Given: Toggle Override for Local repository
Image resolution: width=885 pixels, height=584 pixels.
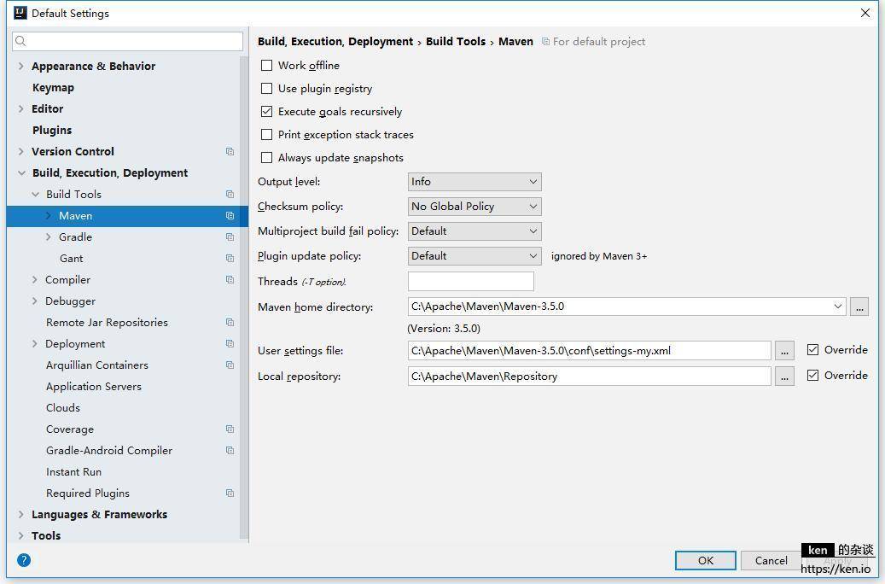Looking at the screenshot, I should 812,375.
